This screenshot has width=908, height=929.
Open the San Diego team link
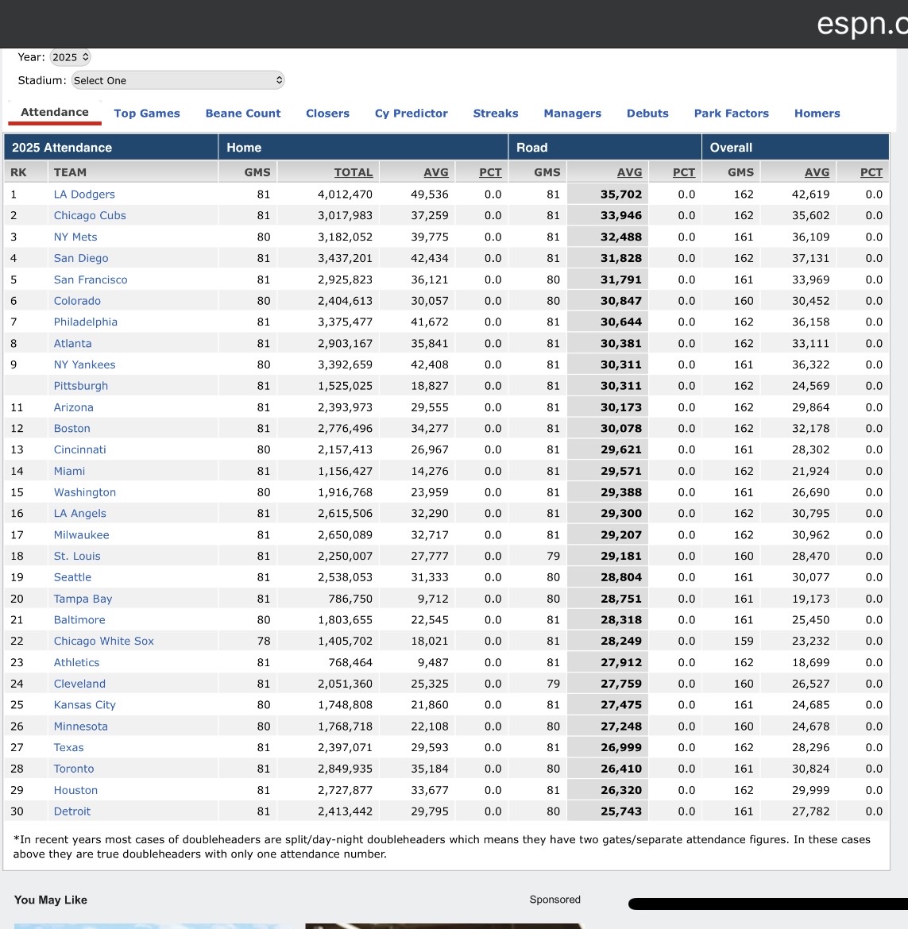(81, 258)
